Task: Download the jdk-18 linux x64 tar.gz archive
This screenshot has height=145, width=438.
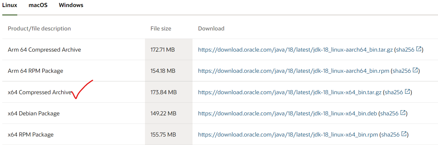Action: click(290, 92)
